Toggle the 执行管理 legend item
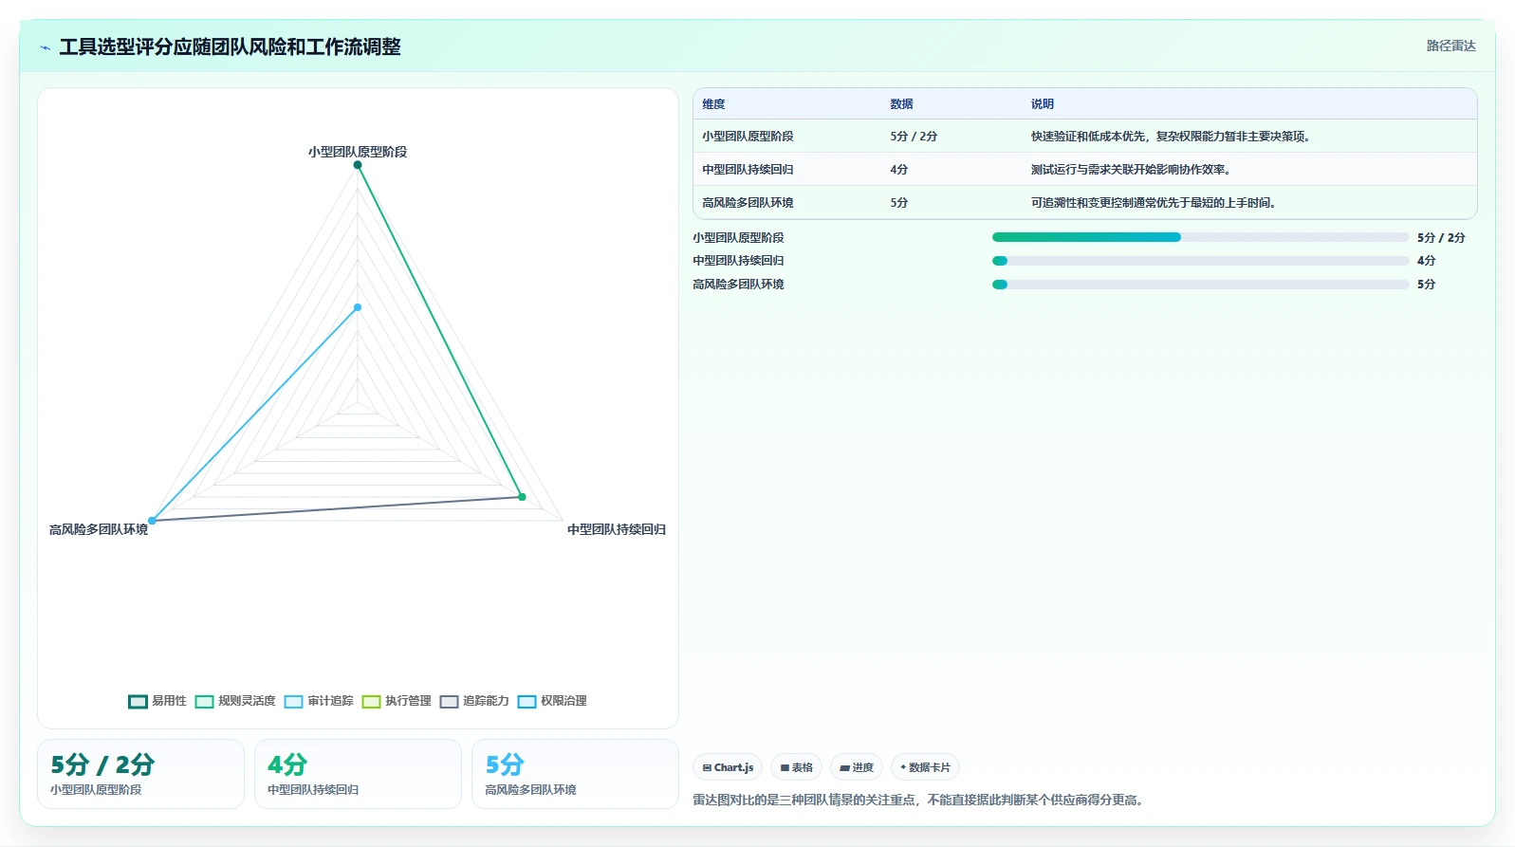Screen dimensions: 1515x847 397,701
